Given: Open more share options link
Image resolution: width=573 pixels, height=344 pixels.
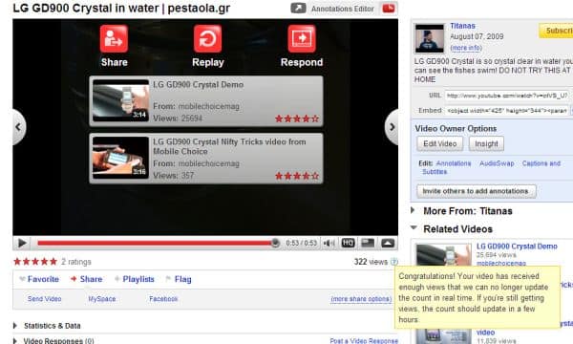Looking at the screenshot, I should tap(361, 299).
